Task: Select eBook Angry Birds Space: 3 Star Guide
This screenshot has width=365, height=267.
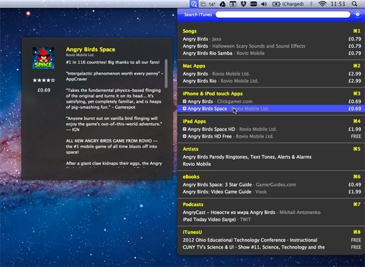Action: pos(271,184)
